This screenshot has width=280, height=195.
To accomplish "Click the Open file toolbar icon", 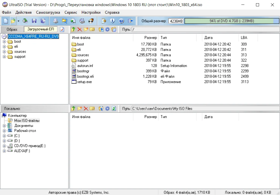I will coord(13,21).
